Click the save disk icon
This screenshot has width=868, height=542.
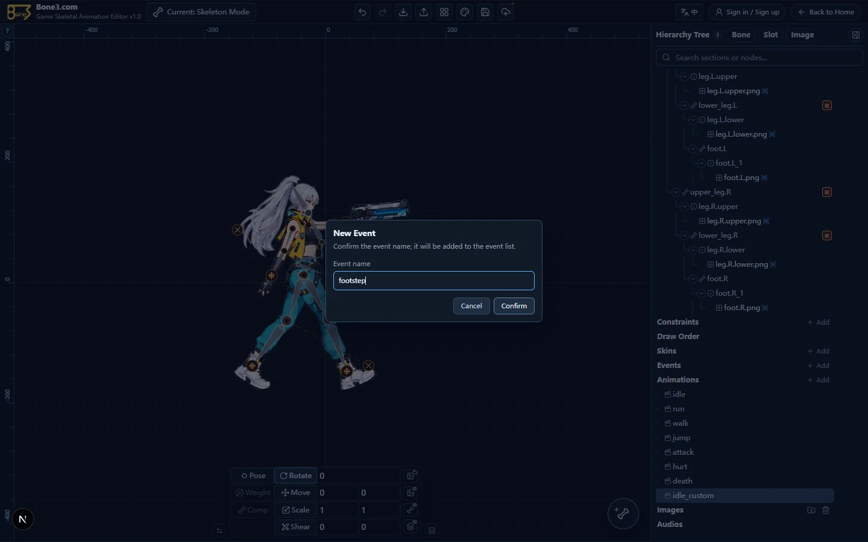(x=485, y=12)
